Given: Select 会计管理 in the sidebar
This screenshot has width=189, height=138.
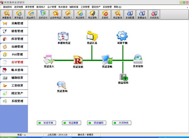Looking at the screenshot, I should coord(14,62).
